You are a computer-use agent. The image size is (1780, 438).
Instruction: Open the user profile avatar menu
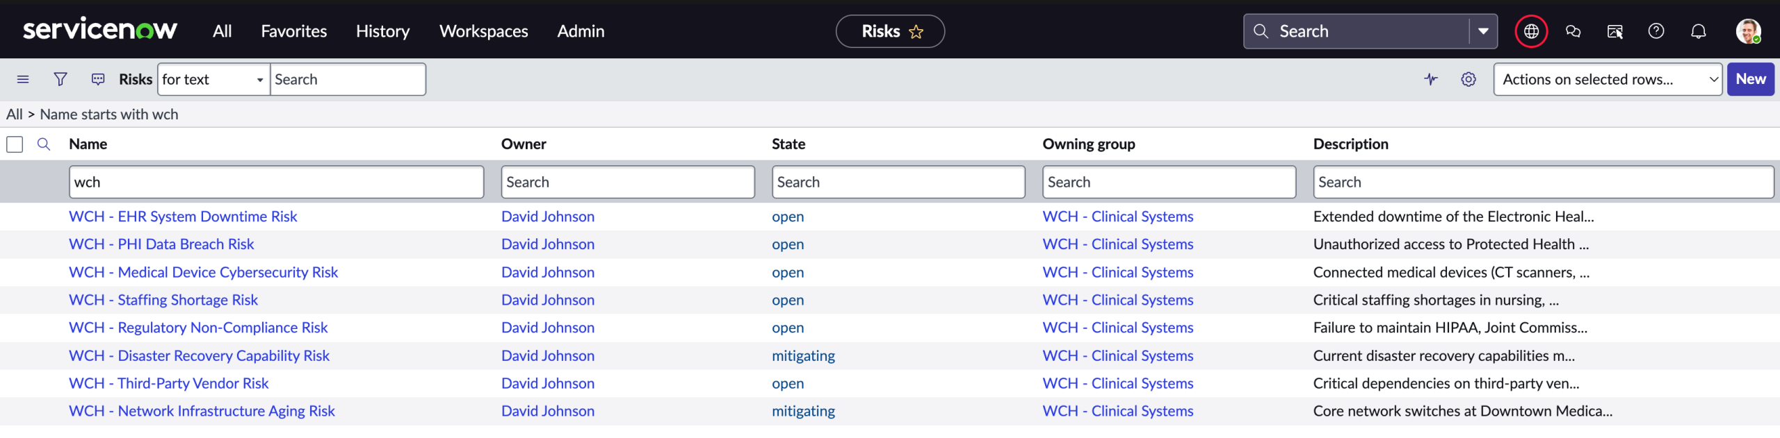coord(1748,31)
